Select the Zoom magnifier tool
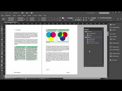Viewport: 122px width, 91px height. [x=2, y=63]
